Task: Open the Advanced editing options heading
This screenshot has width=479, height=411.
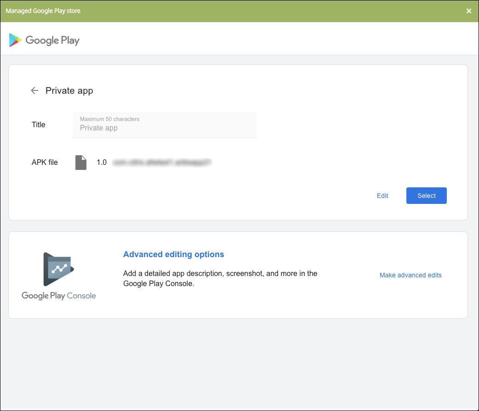Action: (174, 254)
